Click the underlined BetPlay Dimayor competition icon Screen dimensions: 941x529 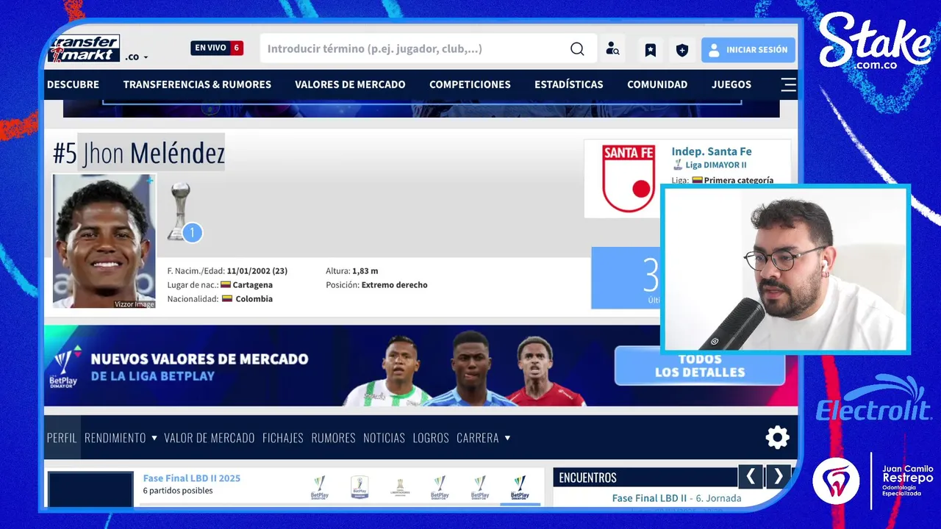(520, 489)
